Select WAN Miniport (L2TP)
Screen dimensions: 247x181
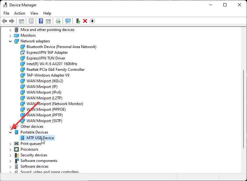(x=44, y=98)
